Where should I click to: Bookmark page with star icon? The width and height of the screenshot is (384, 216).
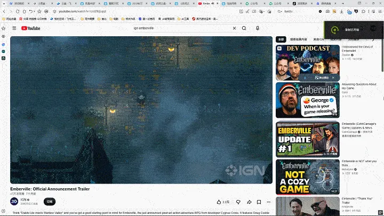[x=39, y=12]
